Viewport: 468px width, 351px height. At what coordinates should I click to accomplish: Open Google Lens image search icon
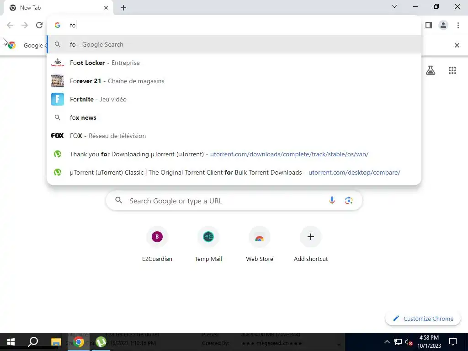click(349, 201)
